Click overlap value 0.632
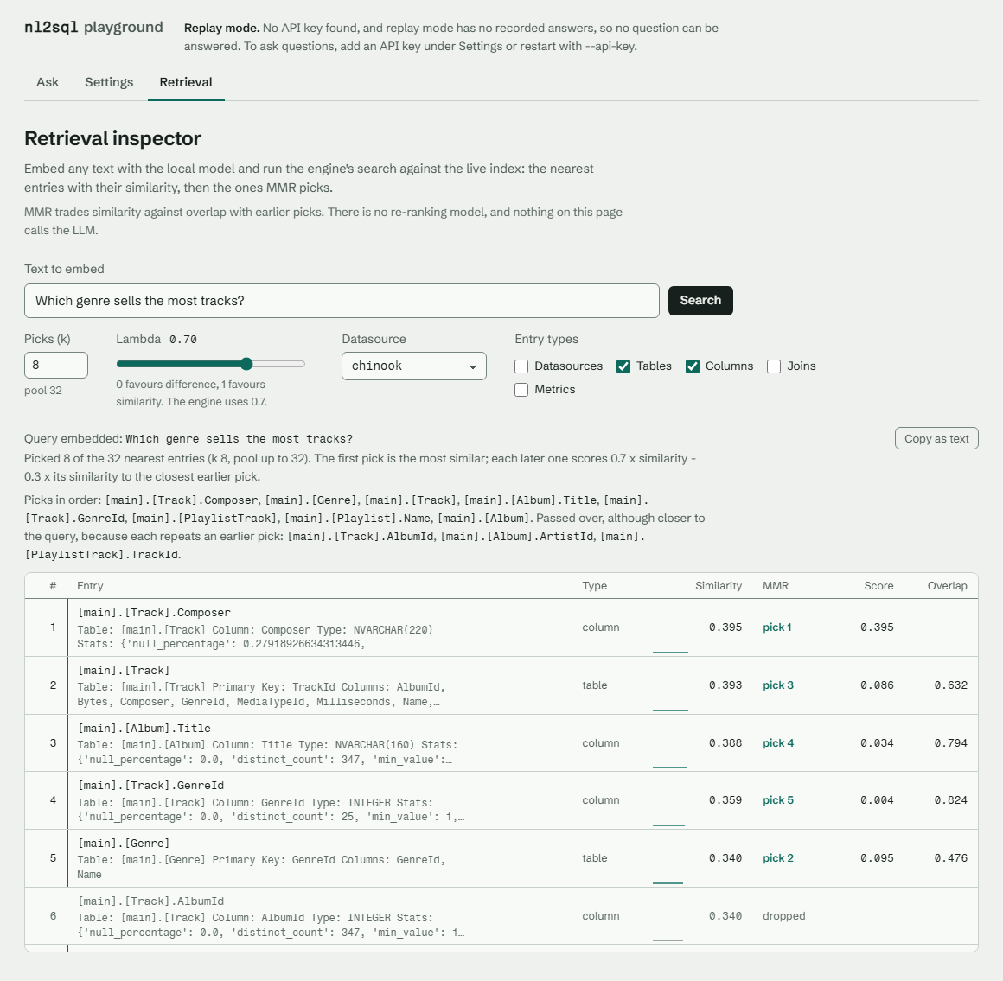1003x981 pixels. (950, 685)
